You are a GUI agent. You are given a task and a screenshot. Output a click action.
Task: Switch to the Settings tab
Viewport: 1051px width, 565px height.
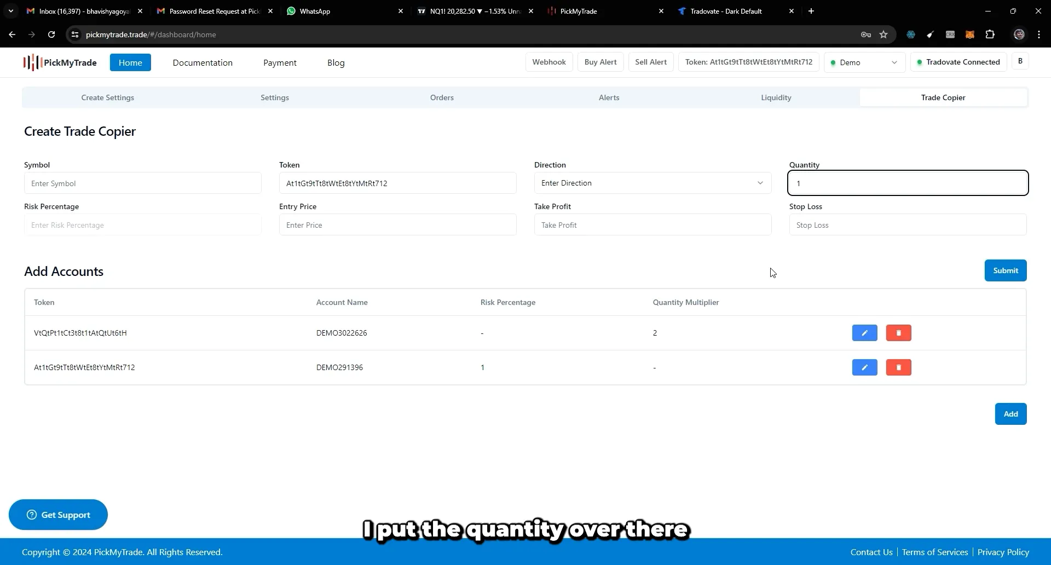tap(275, 97)
